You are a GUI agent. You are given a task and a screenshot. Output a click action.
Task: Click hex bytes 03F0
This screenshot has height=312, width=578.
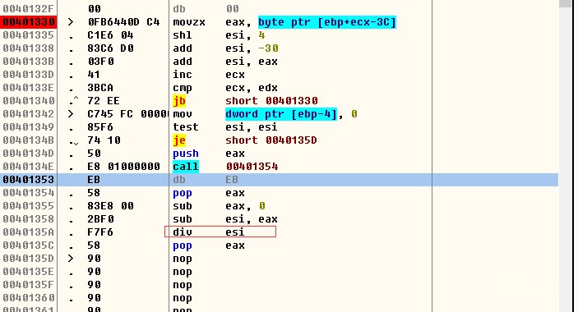click(100, 62)
